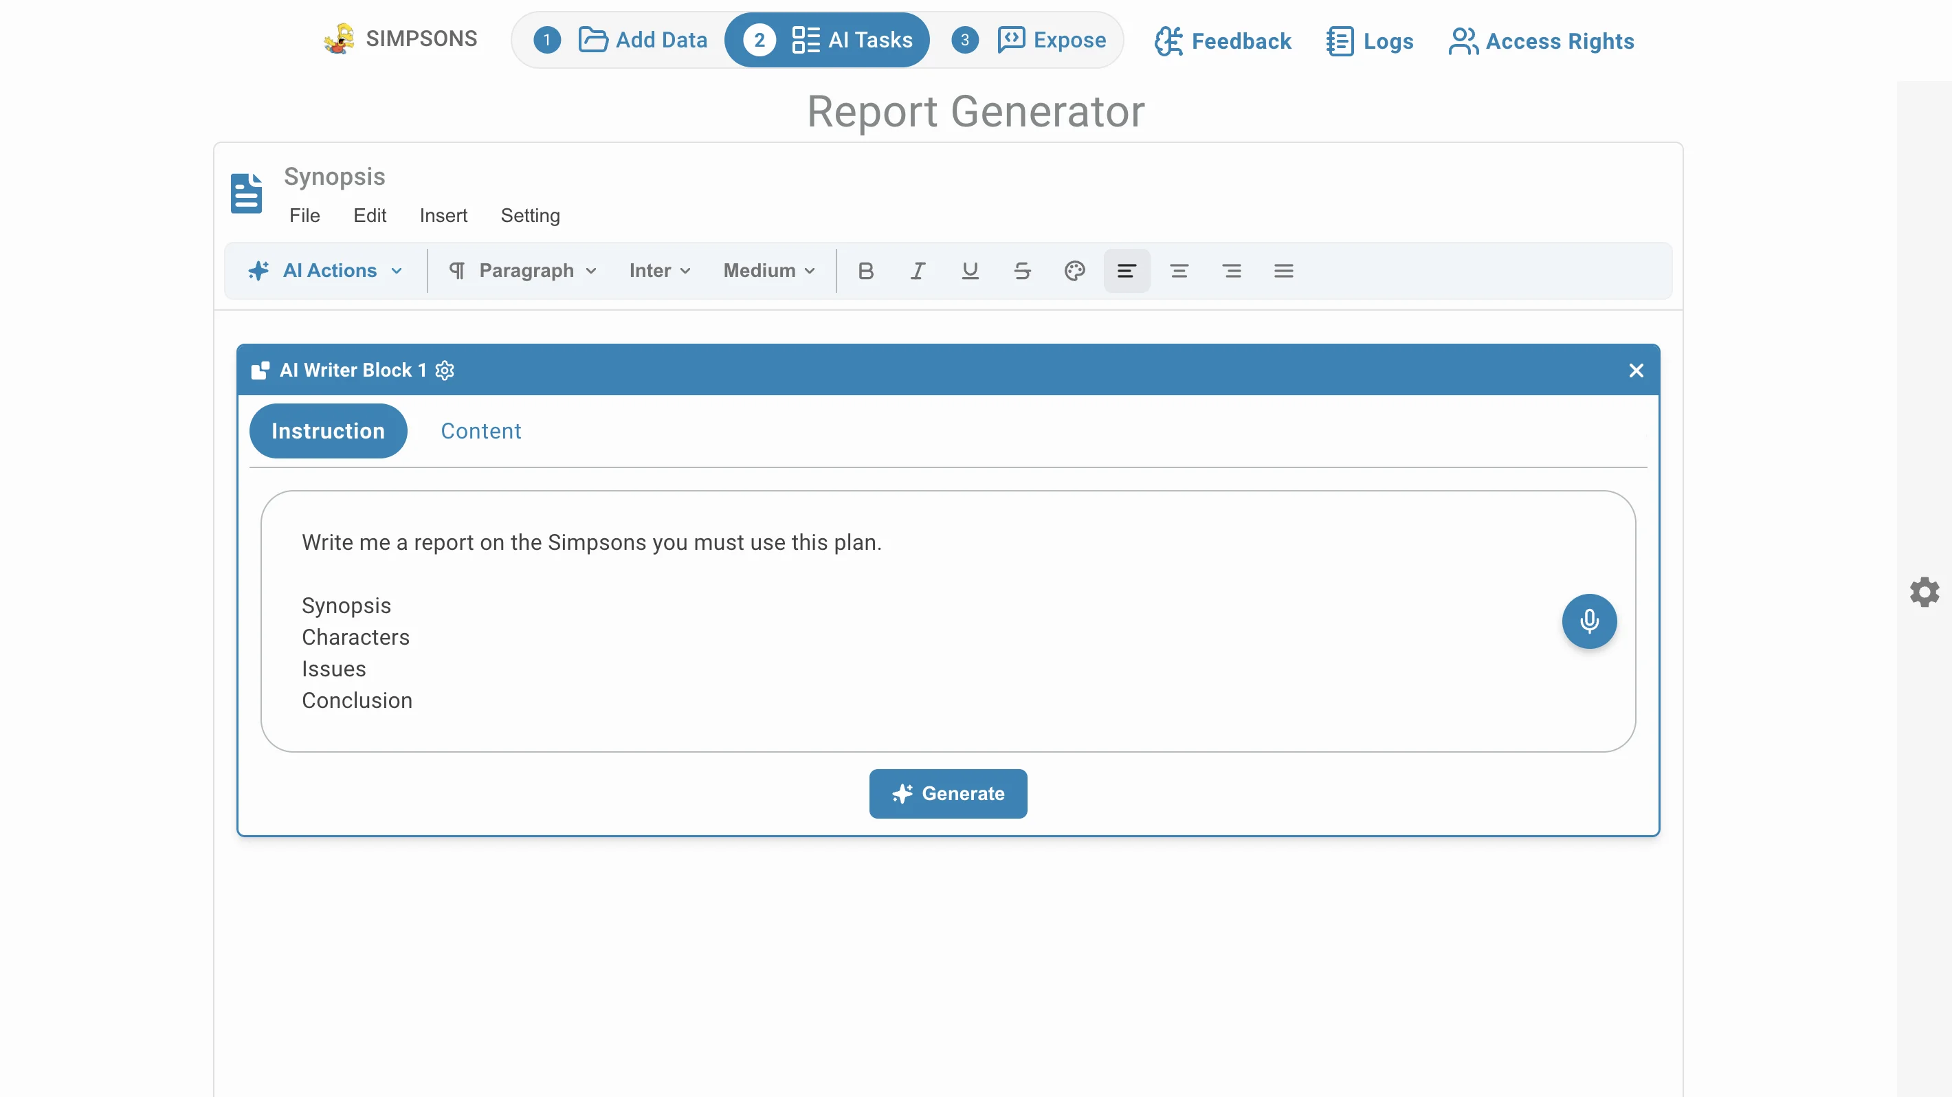The width and height of the screenshot is (1952, 1097).
Task: Click the paragraph pilcrow icon
Action: tap(457, 272)
